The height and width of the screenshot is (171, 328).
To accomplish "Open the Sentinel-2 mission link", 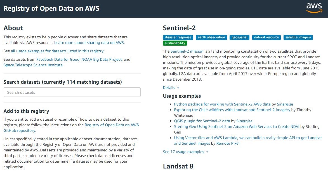I will (x=187, y=51).
